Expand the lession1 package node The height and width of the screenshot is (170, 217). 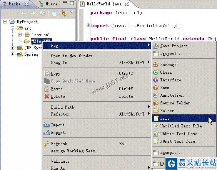20,35
